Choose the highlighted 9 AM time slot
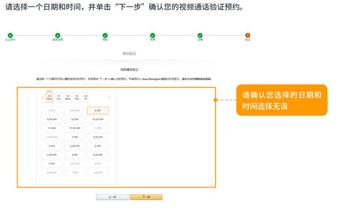 [97, 110]
